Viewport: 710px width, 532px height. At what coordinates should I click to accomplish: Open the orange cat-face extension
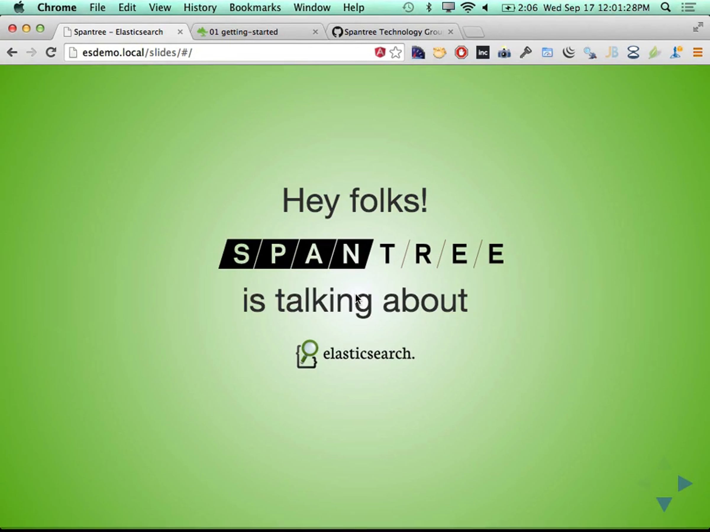pyautogui.click(x=439, y=53)
